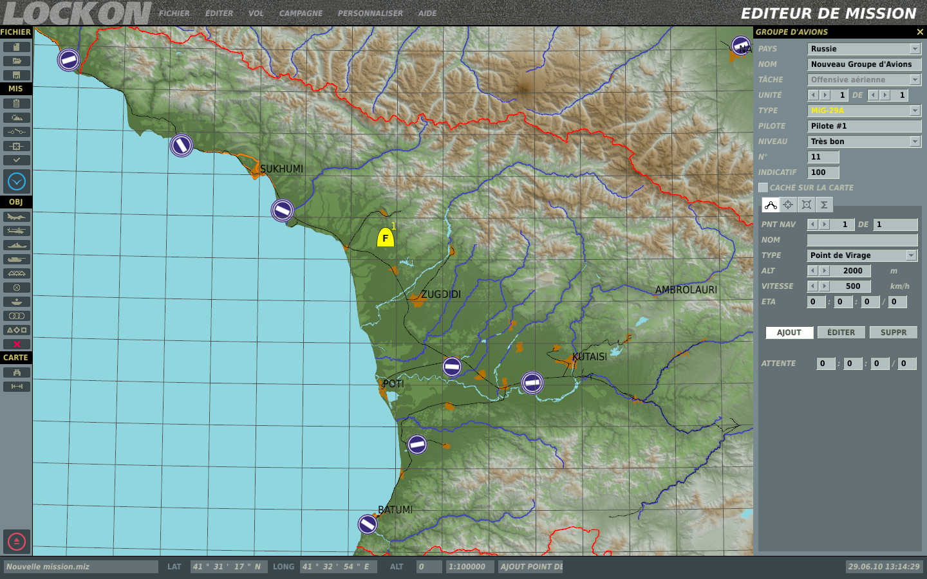
Task: Click the red X delete object icon
Action: pyautogui.click(x=17, y=344)
